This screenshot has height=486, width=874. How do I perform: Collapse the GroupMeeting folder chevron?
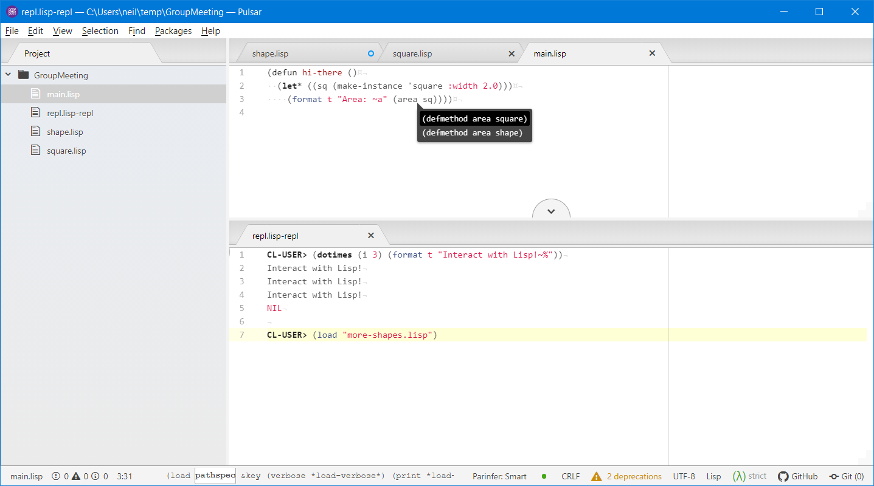[9, 75]
